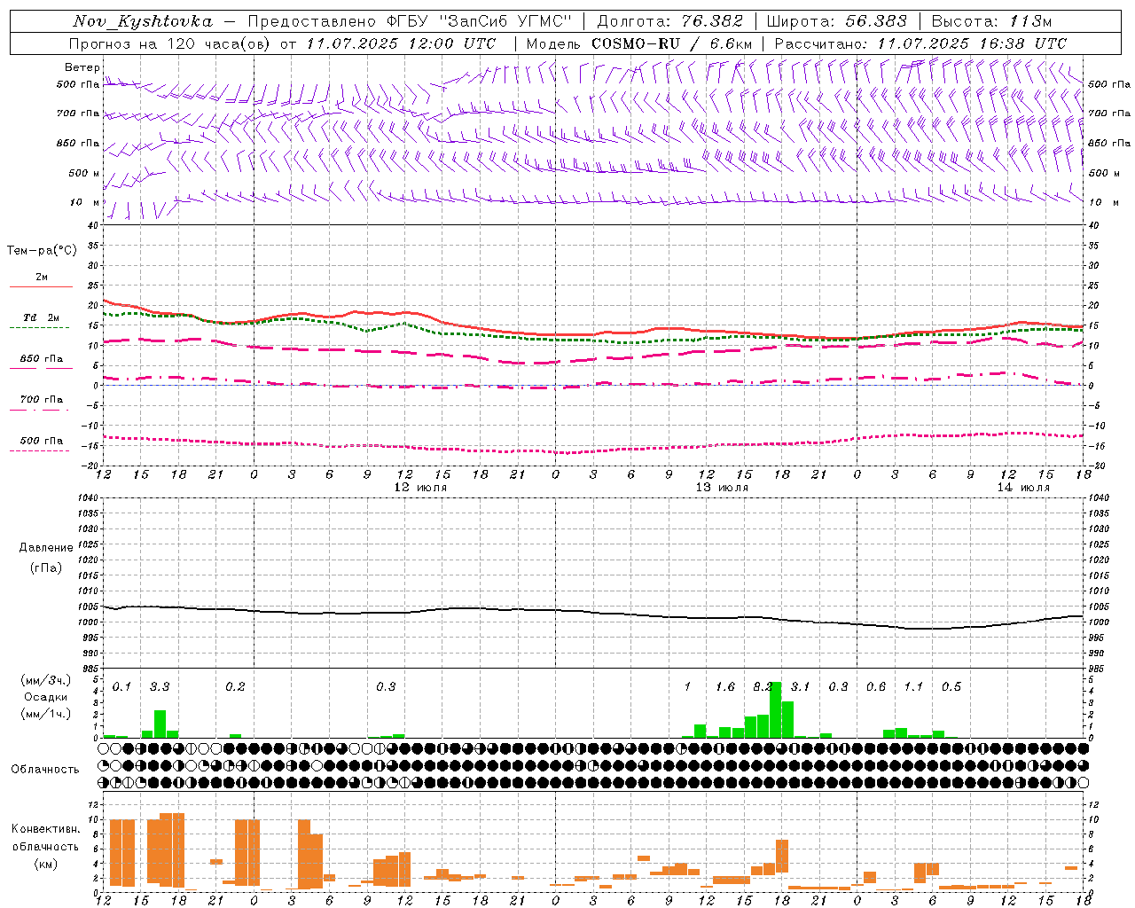1135x908 pixels.
Task: Click the '(км)' unit label under convective cloudiness
Action: (x=45, y=864)
